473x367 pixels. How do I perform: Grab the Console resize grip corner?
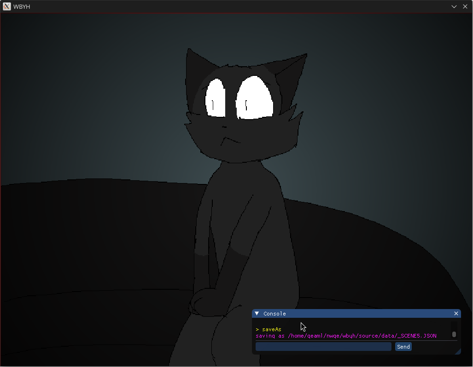point(457,352)
